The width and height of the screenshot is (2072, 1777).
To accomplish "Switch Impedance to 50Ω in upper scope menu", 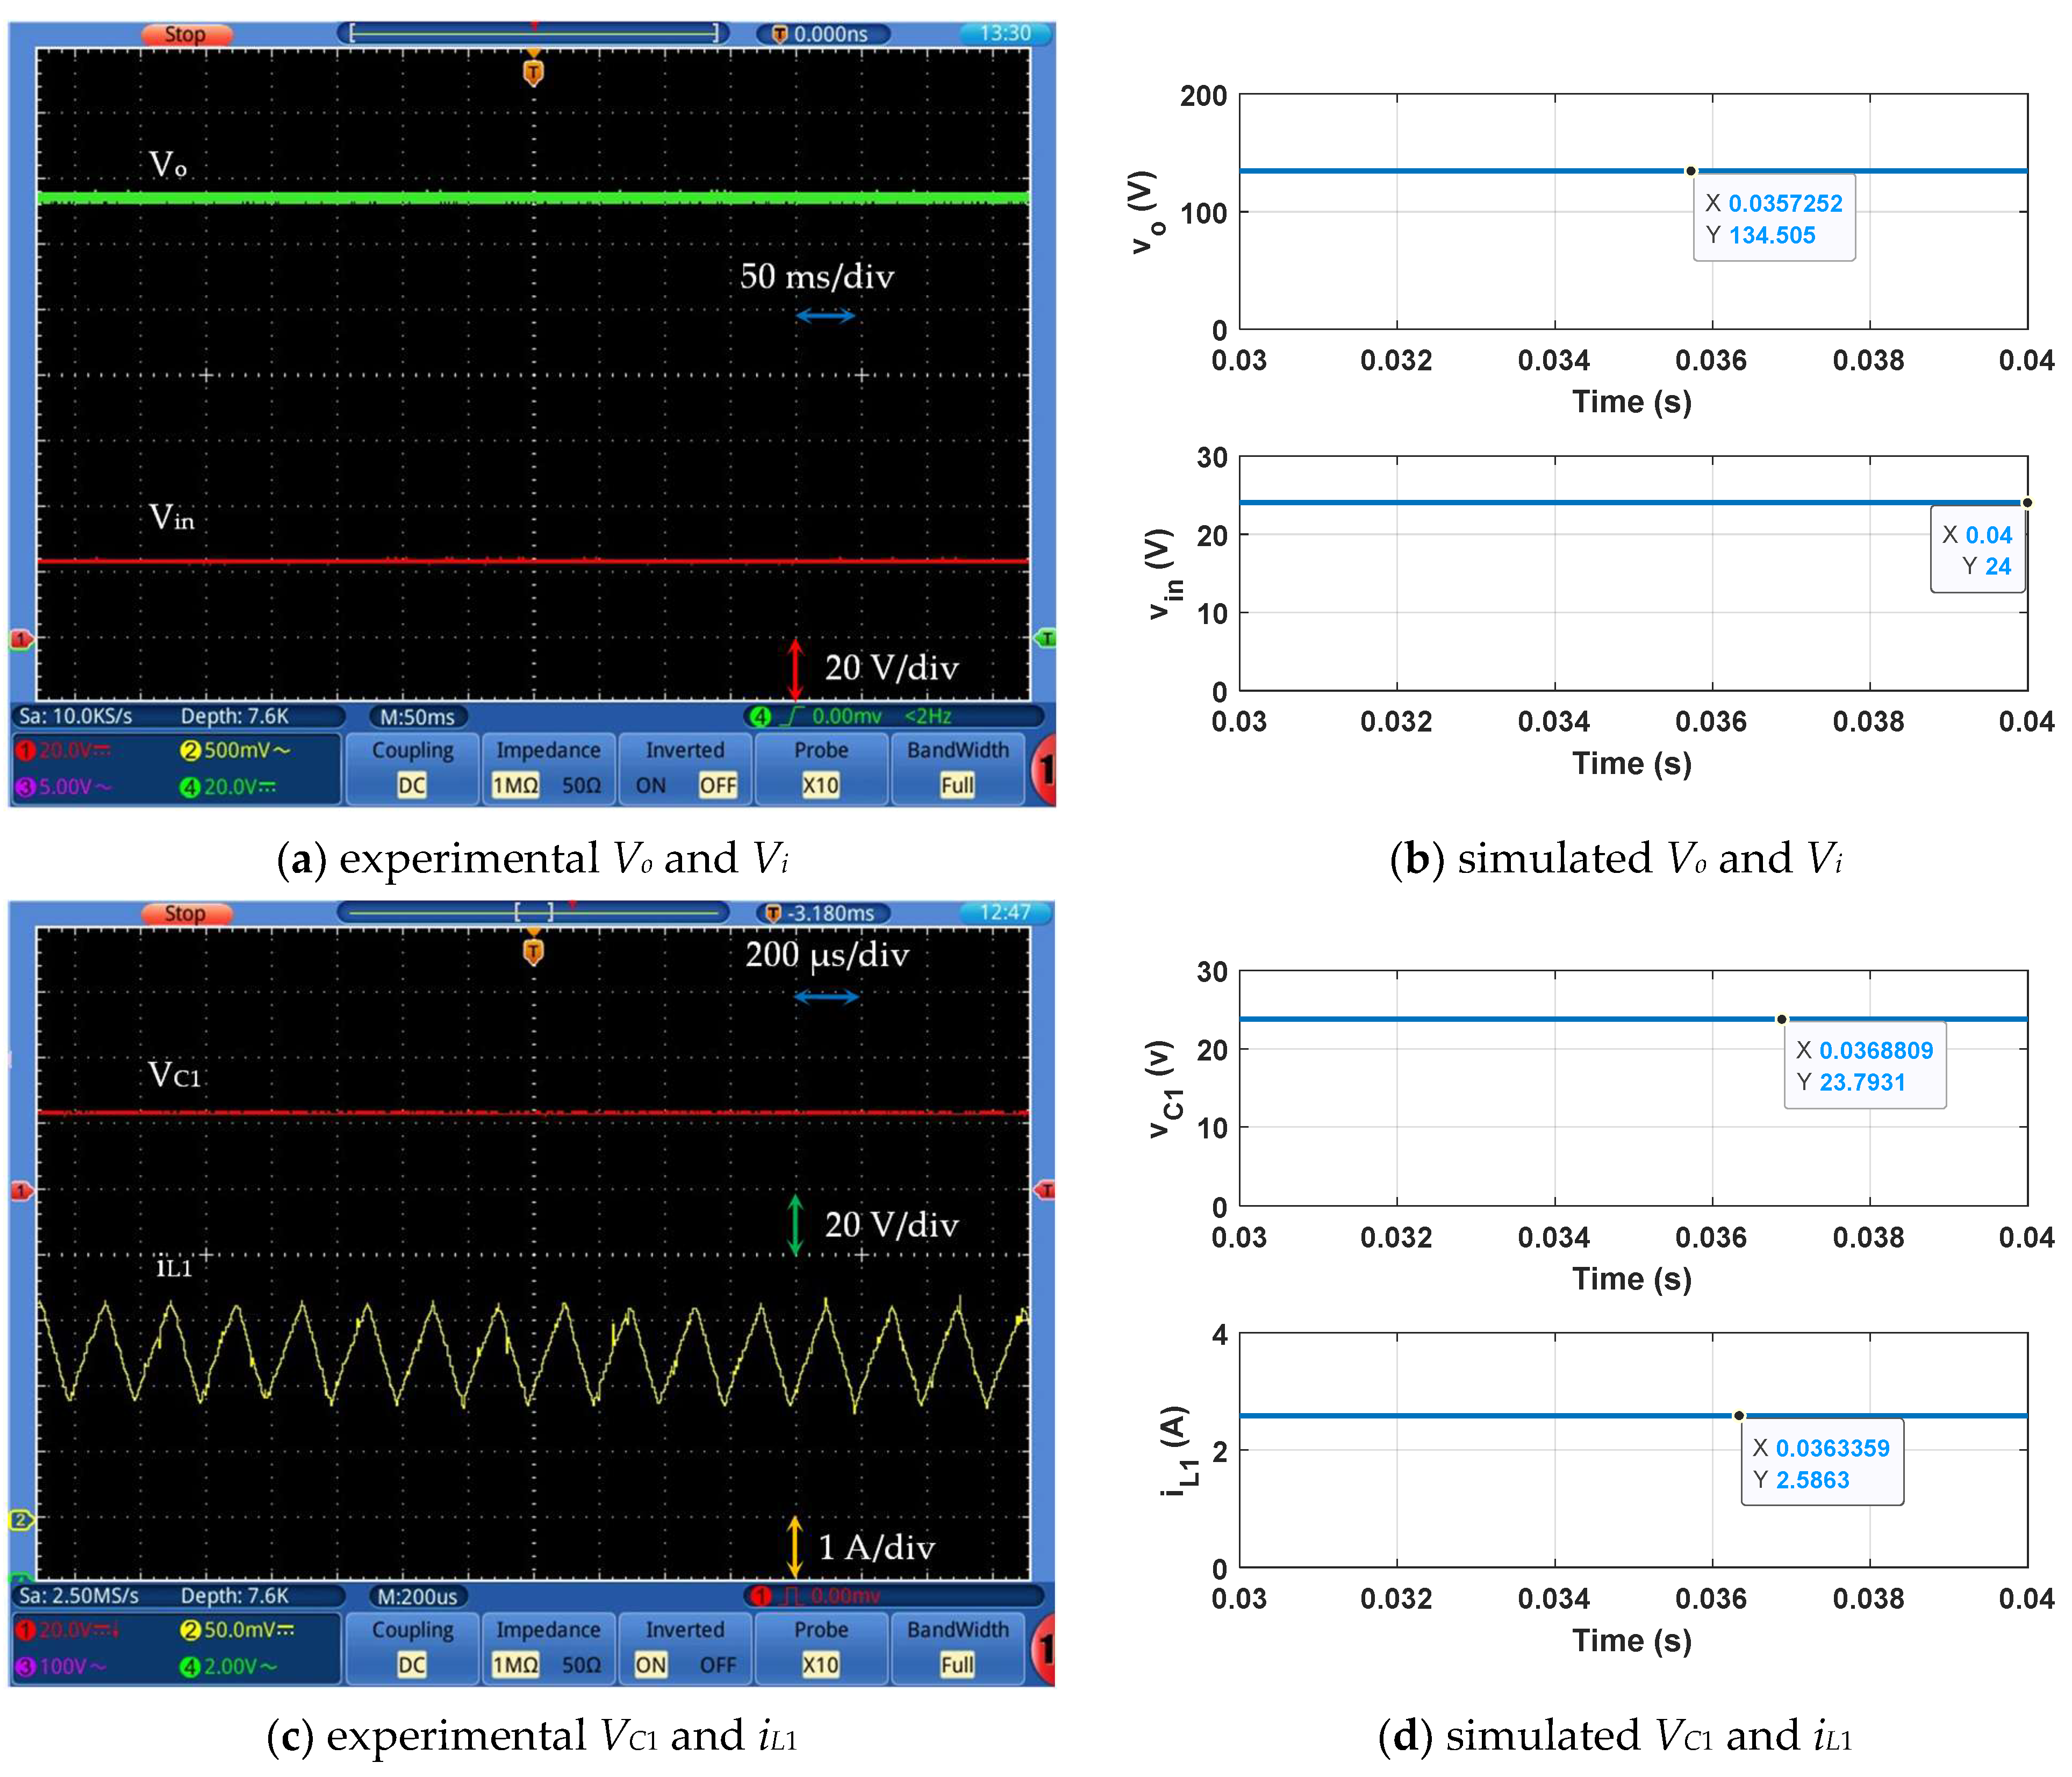I will click(581, 785).
